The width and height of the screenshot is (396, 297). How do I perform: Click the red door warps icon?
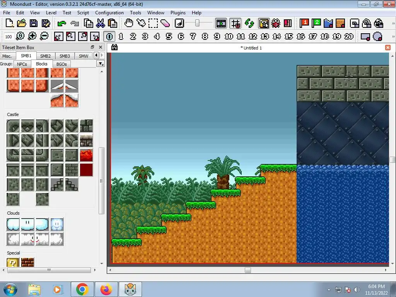(288, 23)
